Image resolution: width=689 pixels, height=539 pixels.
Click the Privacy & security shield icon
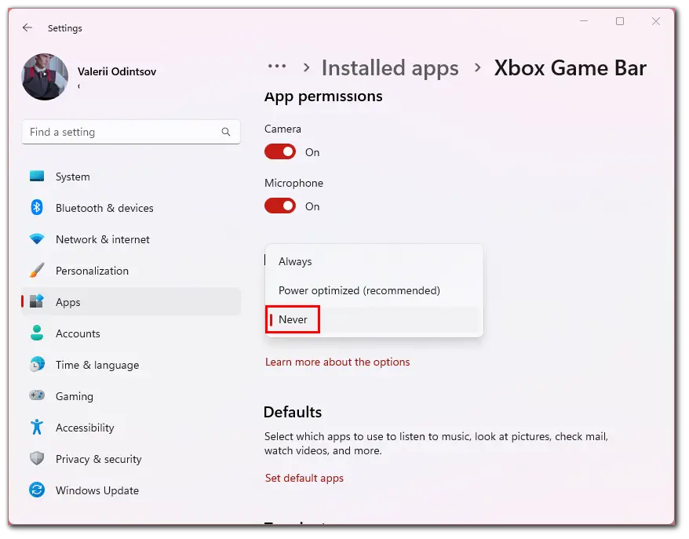(37, 459)
